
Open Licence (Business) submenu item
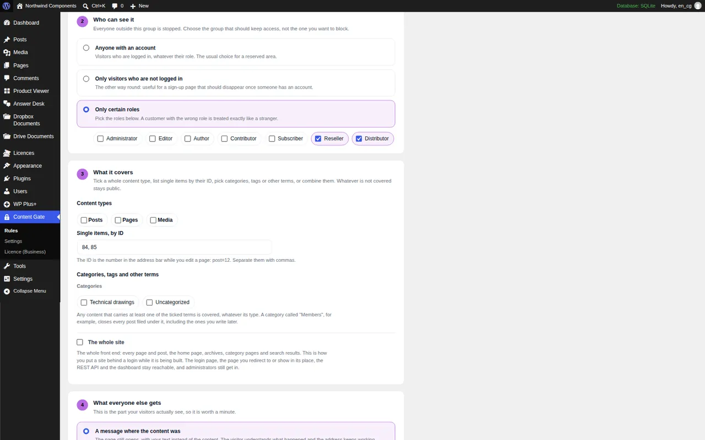25,252
